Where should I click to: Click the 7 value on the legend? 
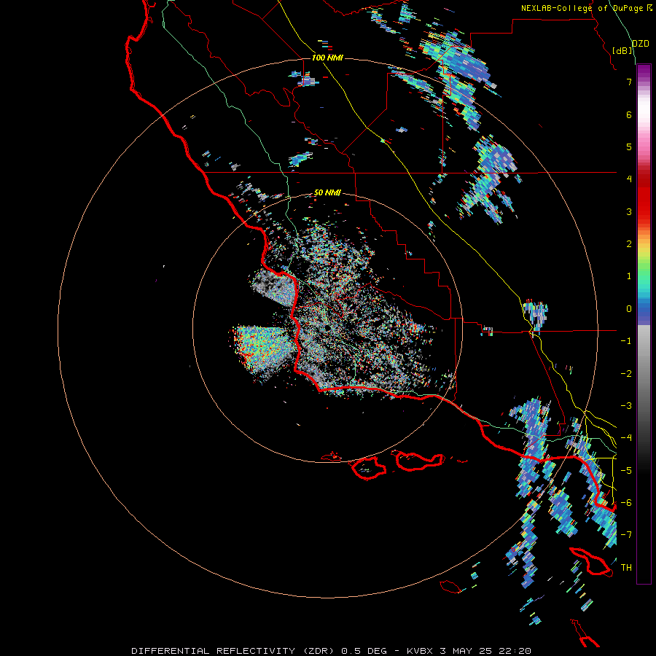coord(629,82)
